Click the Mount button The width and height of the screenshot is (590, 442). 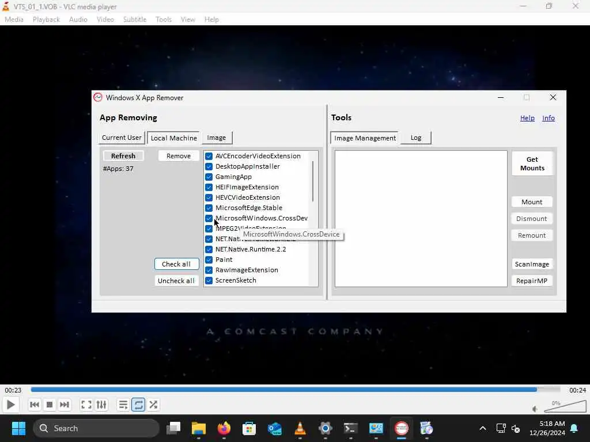click(x=532, y=202)
